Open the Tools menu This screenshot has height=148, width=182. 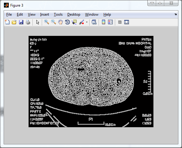point(58,14)
